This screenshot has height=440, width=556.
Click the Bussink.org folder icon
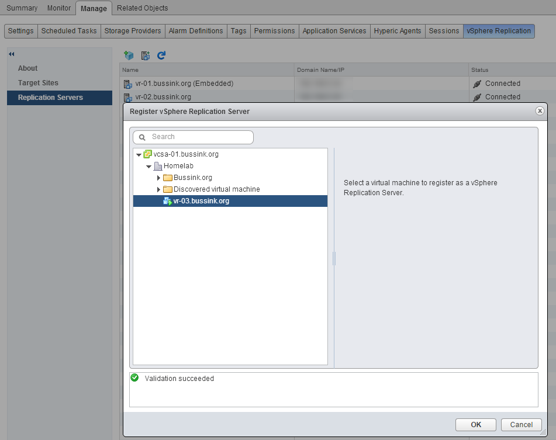tap(168, 178)
